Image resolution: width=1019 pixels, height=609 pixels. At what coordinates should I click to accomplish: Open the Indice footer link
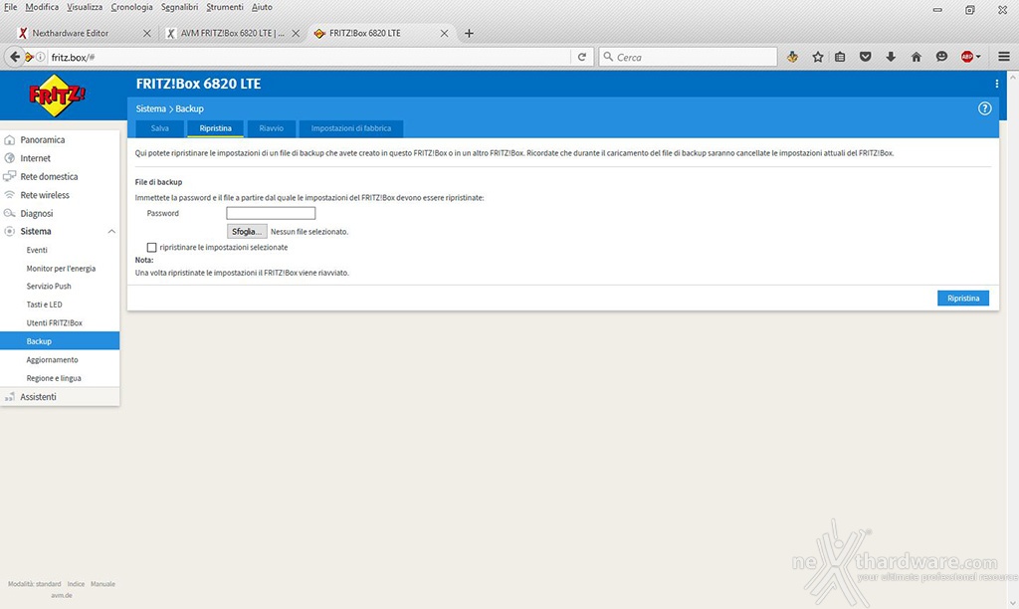[76, 584]
